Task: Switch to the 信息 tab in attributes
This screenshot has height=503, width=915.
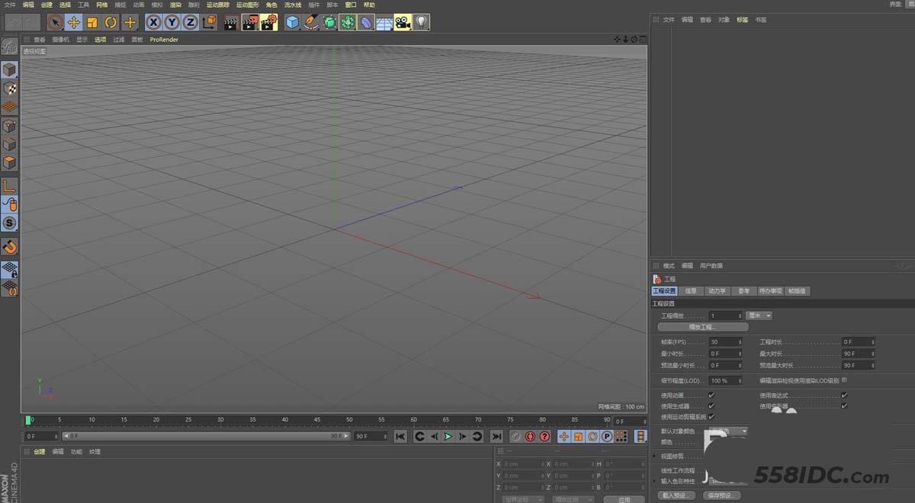Action: 691,290
